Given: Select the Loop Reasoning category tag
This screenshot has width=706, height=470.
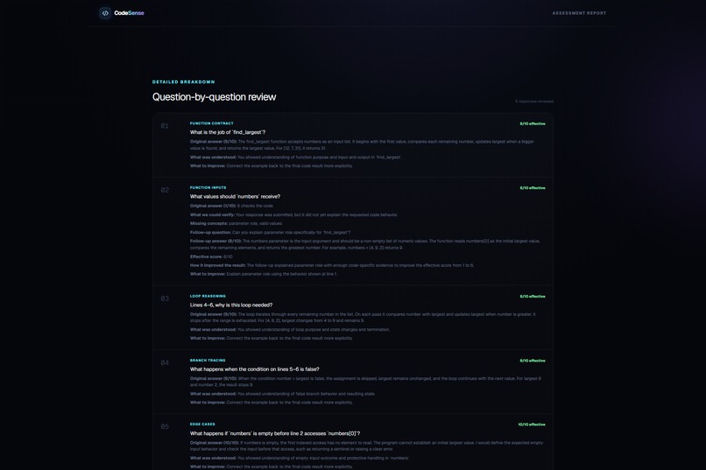Looking at the screenshot, I should [x=208, y=296].
